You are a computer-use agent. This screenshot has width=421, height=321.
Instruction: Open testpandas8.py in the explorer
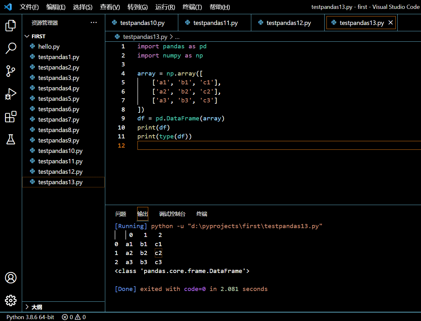[63, 130]
